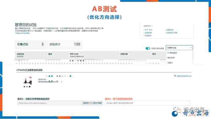
Task: Click the 参考 ASIN column header
Action: 74,54
